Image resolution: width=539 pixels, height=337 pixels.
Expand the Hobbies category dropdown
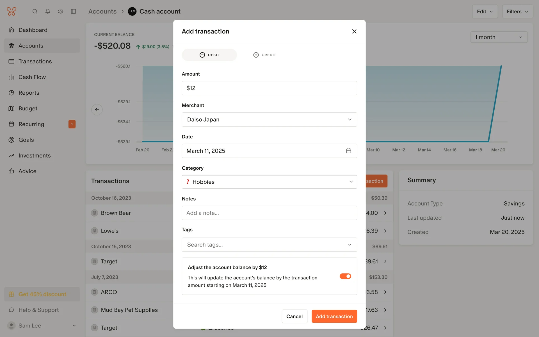point(269,182)
